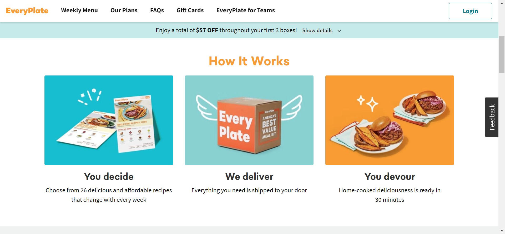Screen dimensions: 505x234
Task: Open the Feedback side tab
Action: click(x=492, y=117)
